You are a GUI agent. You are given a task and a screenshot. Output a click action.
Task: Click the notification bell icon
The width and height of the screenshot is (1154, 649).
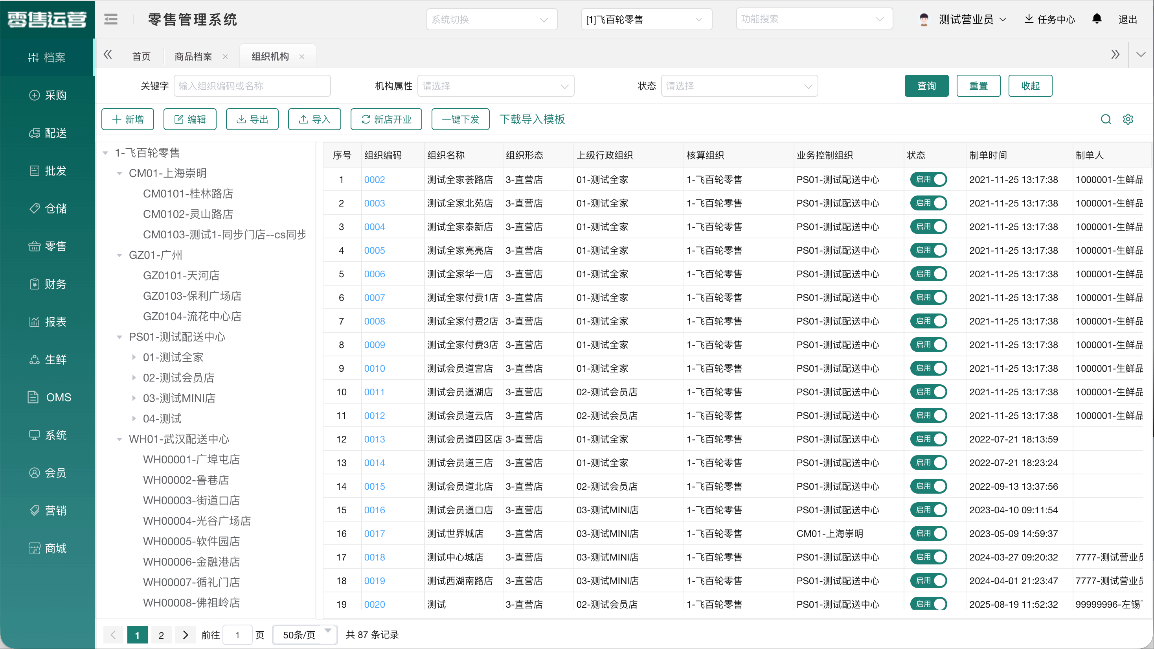(x=1097, y=19)
